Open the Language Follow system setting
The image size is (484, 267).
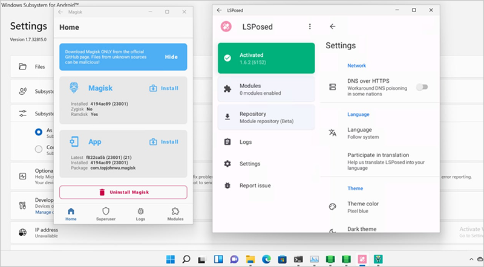click(380, 133)
